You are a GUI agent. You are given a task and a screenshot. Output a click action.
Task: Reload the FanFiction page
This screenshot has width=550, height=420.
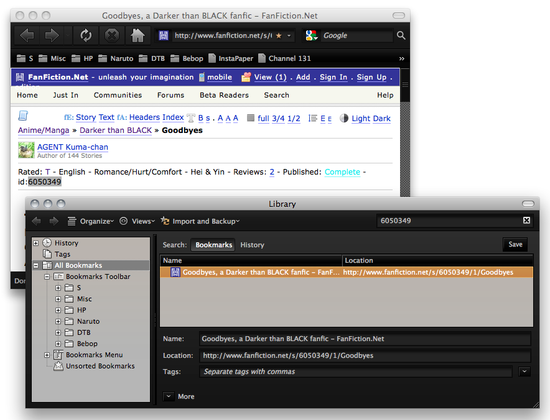point(86,35)
